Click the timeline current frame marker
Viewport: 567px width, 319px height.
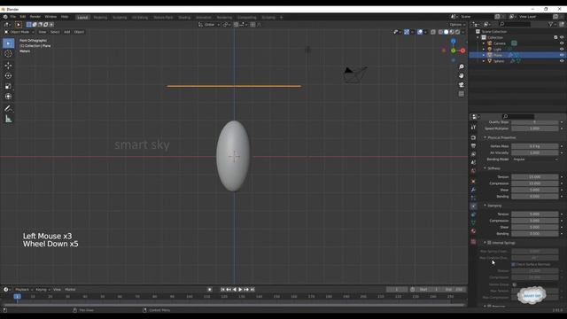coord(17,297)
